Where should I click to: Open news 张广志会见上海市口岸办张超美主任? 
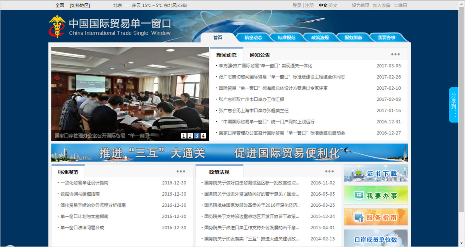(254, 110)
